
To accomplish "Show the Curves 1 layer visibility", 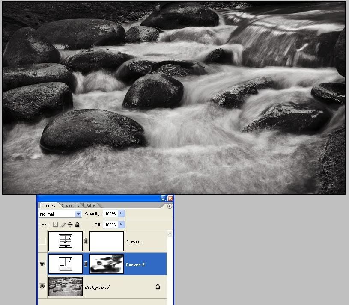I will coord(42,241).
